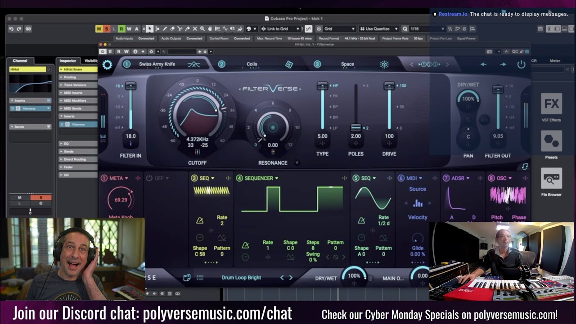Image resolution: width=576 pixels, height=324 pixels.
Task: Toggle the global Mute M button in Cubase toolbar
Action: 99,29
